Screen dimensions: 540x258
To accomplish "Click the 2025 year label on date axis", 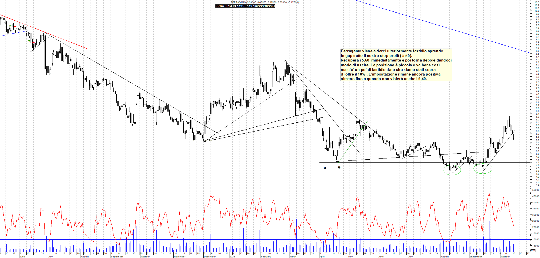I will pos(232,257).
